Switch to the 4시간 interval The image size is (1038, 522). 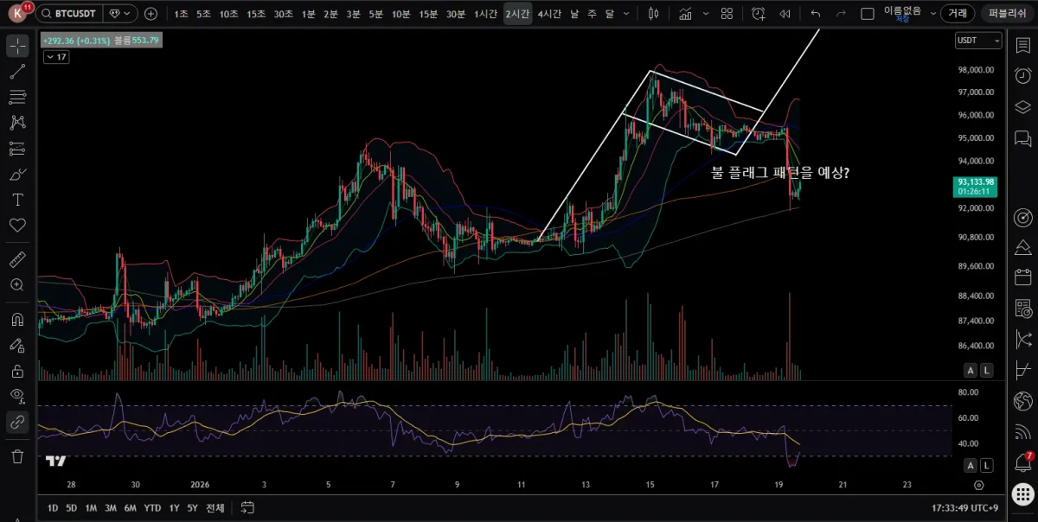tap(549, 14)
